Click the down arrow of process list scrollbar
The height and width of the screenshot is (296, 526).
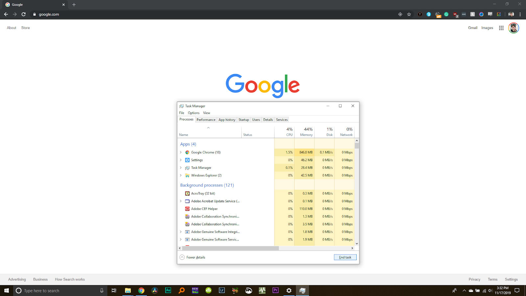click(357, 244)
